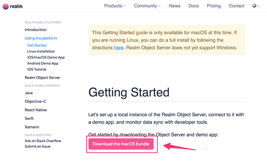The width and height of the screenshot is (267, 168).
Task: Expand the Community dropdown menu
Action: tap(147, 6)
